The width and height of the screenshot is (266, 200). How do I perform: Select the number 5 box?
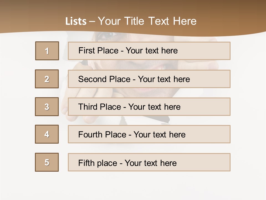(x=47, y=162)
